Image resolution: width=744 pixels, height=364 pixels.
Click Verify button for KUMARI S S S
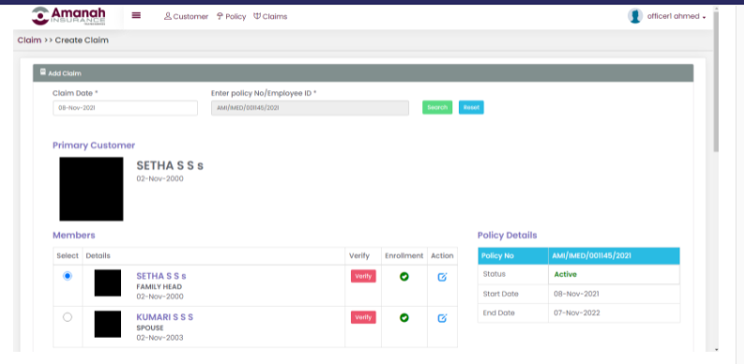tap(363, 317)
